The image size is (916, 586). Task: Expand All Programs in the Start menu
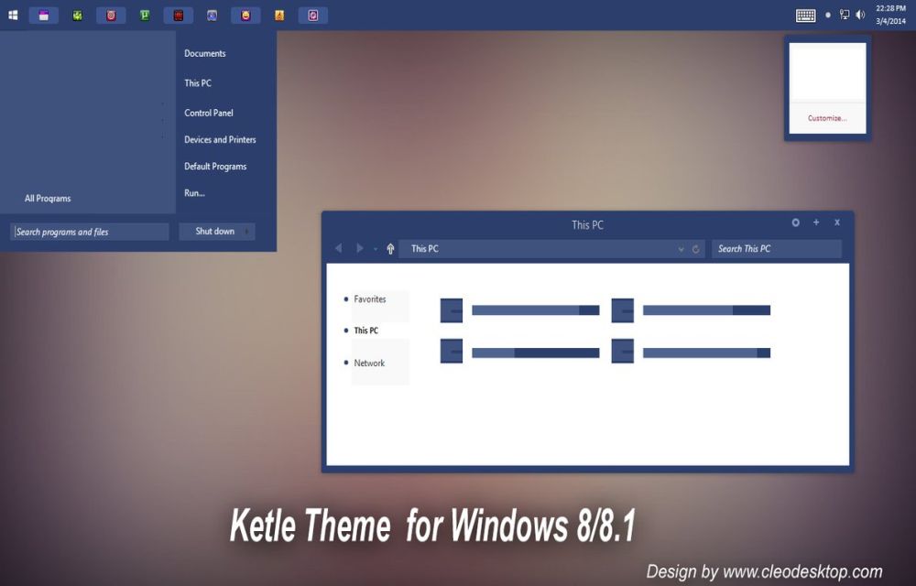pyautogui.click(x=48, y=199)
